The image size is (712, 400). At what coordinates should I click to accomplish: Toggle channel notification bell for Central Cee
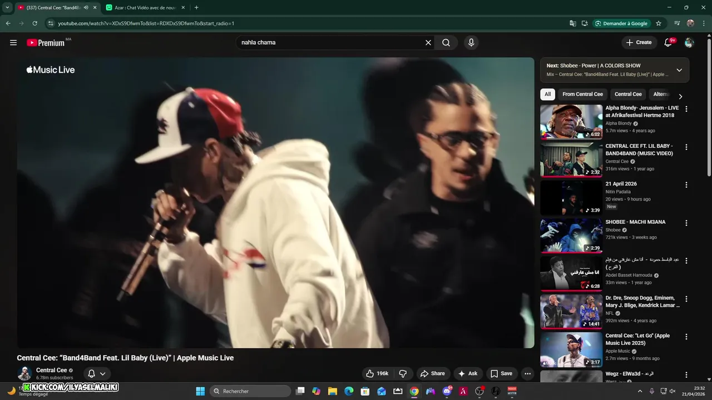click(91, 374)
